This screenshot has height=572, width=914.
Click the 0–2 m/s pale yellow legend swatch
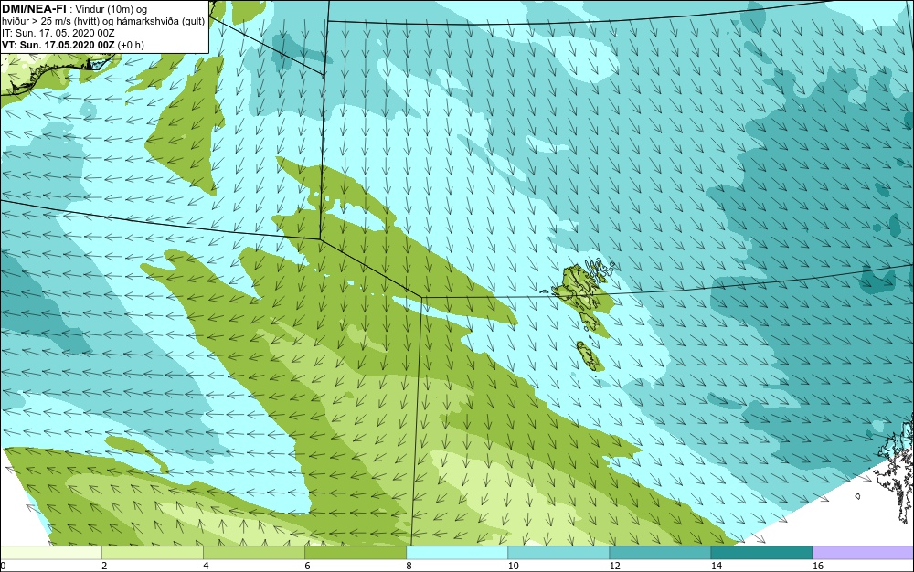[50, 552]
